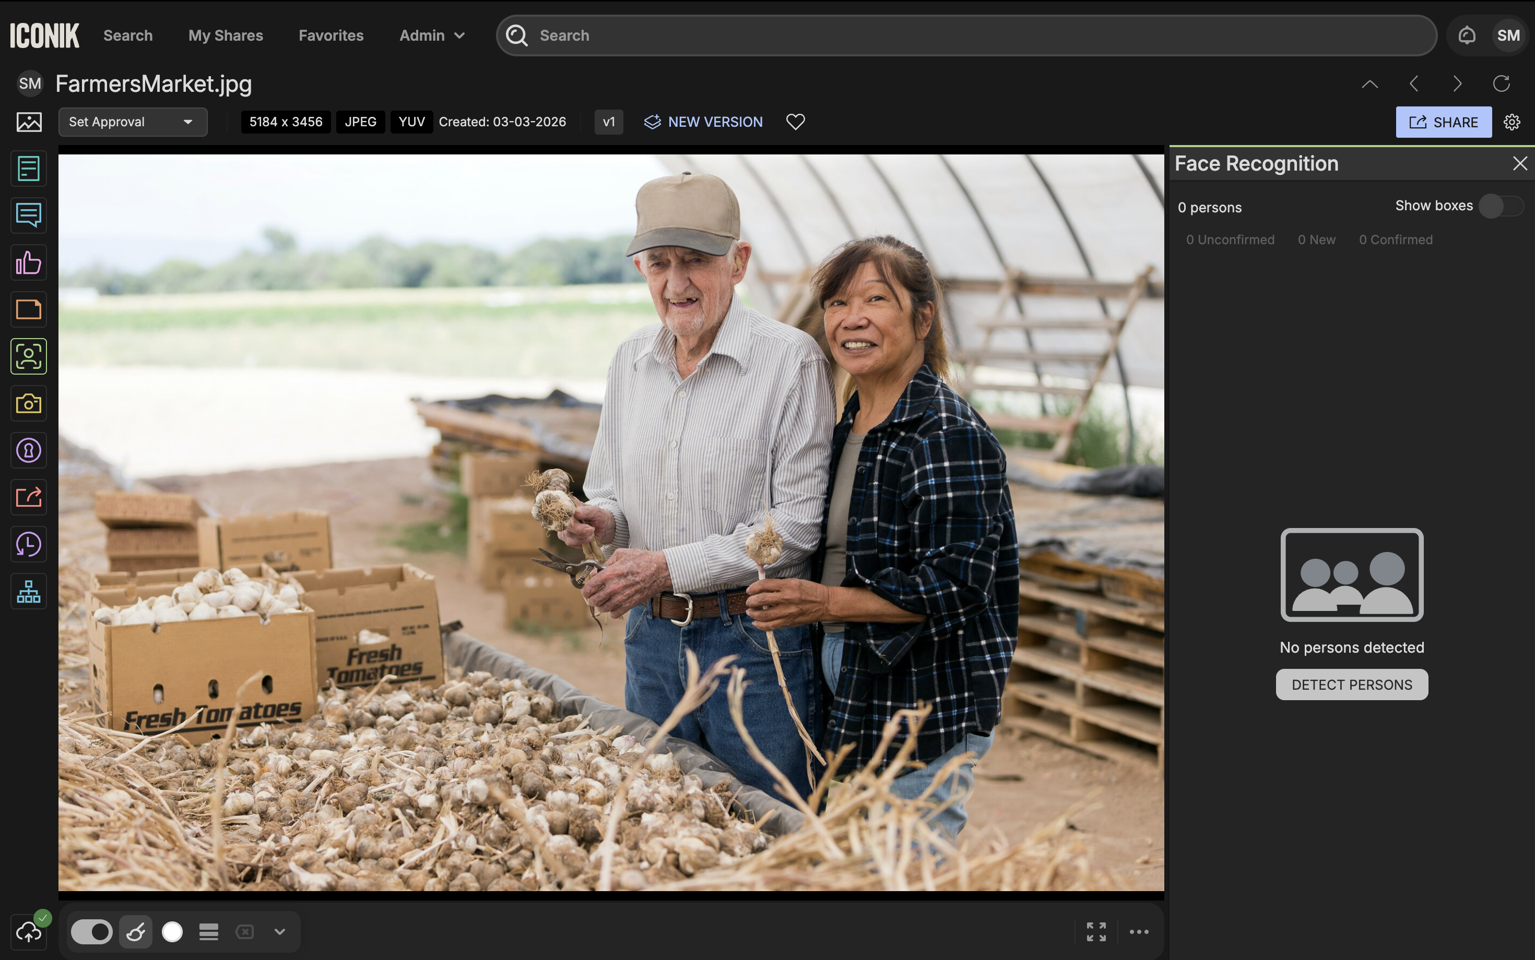Screen dimensions: 1535x960
Task: Open the Favorites page
Action: (x=331, y=35)
